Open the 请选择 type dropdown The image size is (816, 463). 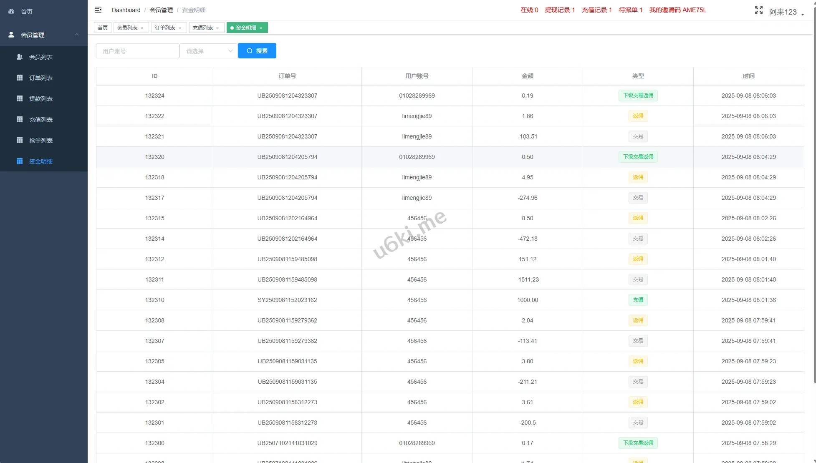click(x=209, y=51)
